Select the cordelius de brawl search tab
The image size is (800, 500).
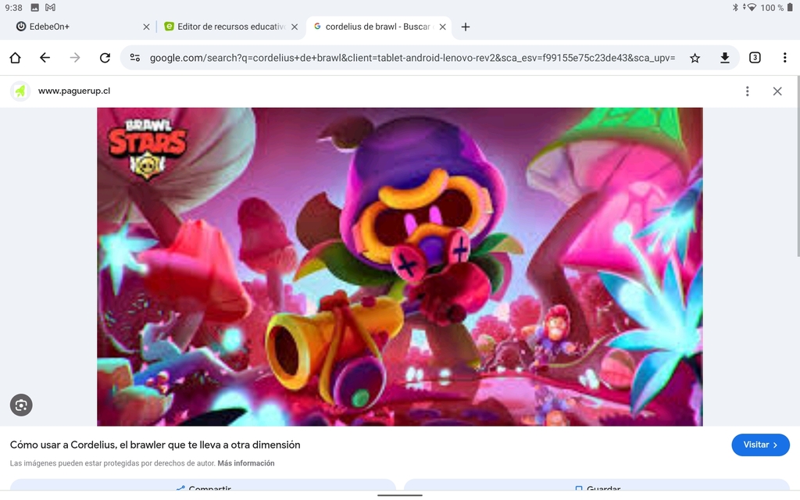[377, 27]
